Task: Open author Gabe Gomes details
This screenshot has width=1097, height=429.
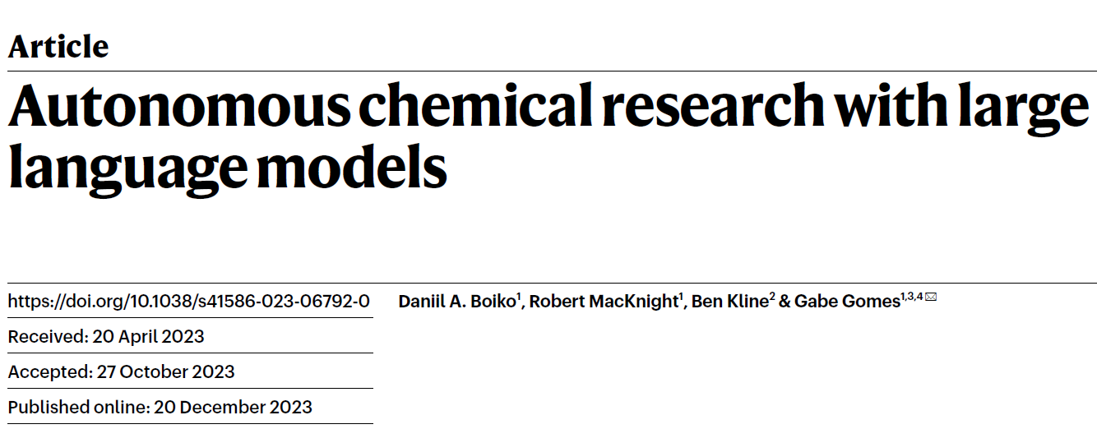Action: coord(847,302)
